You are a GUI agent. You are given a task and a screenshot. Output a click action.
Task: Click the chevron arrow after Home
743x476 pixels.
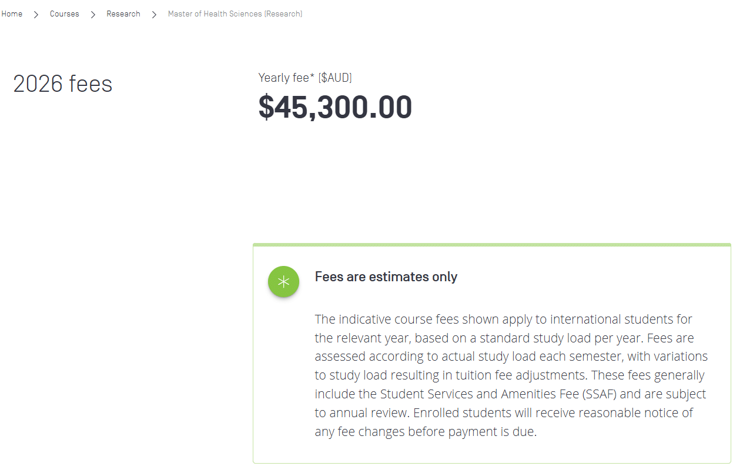click(36, 15)
